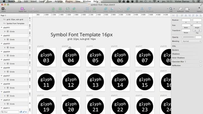
Task: Expand the Circle layer under glyph09
Action: (x=5, y=96)
